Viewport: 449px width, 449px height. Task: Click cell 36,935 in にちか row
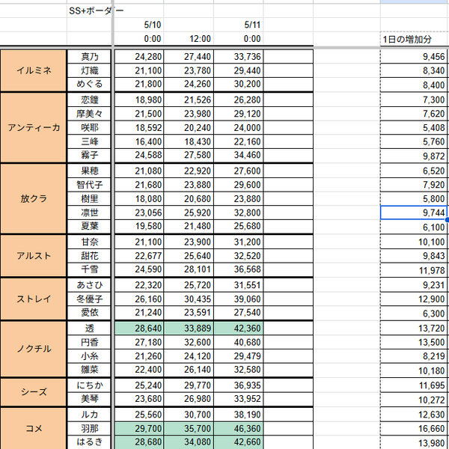(x=238, y=385)
